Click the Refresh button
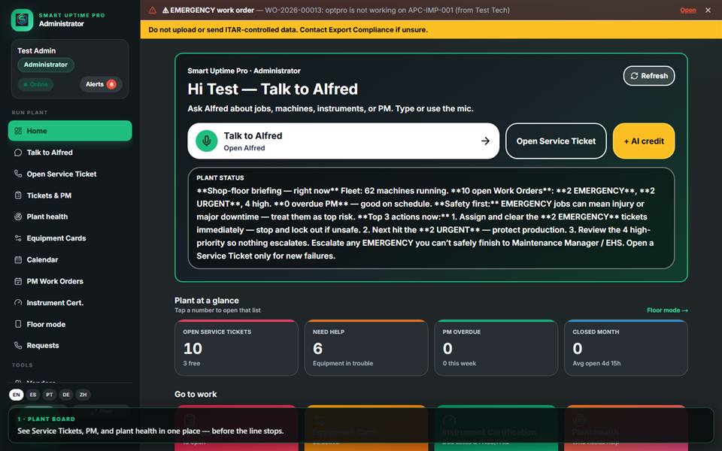Viewport: 722px width, 451px height. [649, 76]
